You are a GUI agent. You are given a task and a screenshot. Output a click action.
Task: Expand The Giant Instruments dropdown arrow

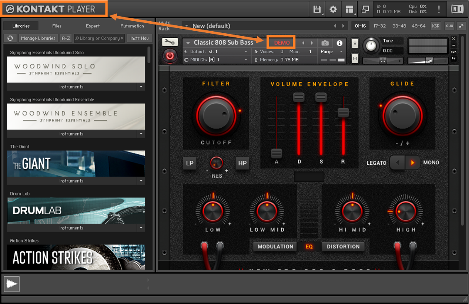(x=141, y=181)
